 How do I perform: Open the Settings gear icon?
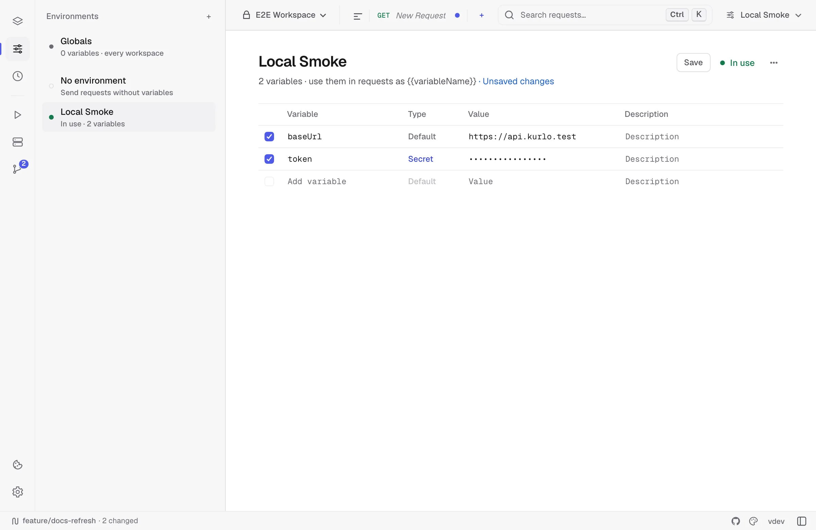[x=17, y=492]
